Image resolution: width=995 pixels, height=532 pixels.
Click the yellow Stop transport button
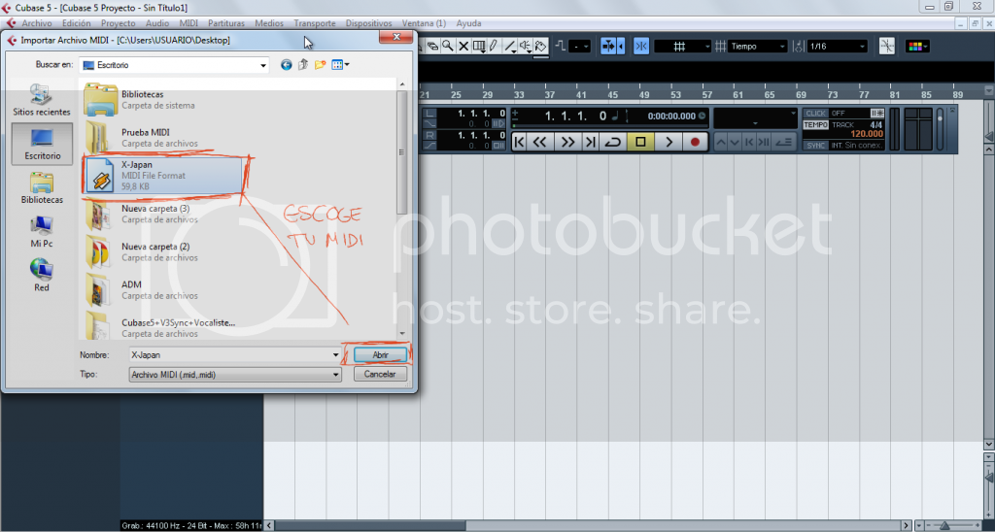[640, 142]
